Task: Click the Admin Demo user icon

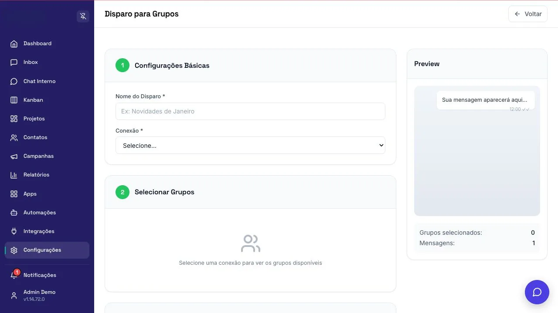Action: [14, 296]
